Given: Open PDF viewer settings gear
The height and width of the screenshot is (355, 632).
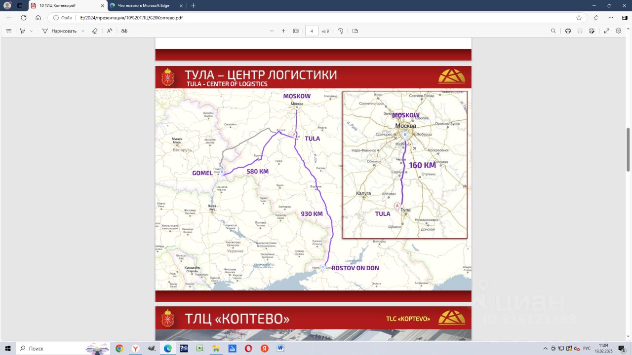Looking at the screenshot, I should (x=618, y=31).
